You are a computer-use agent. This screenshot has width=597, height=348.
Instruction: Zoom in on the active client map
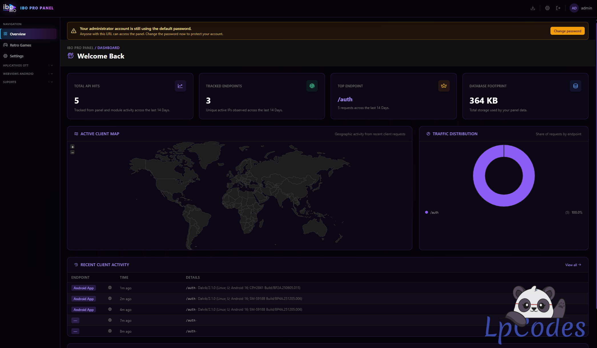click(73, 147)
